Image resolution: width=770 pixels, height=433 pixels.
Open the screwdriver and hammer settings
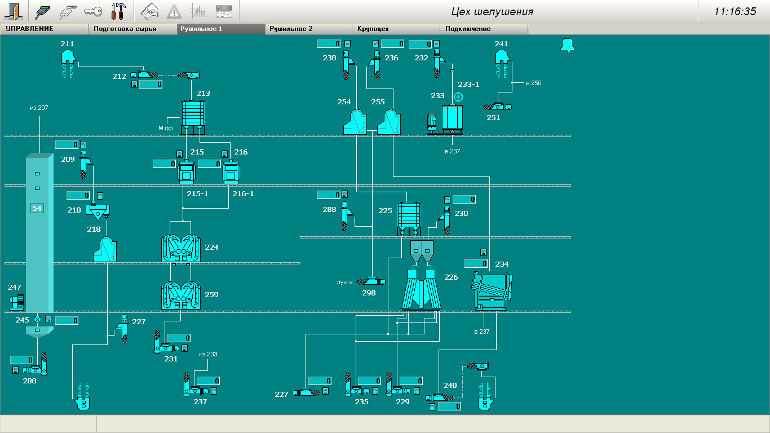point(118,11)
